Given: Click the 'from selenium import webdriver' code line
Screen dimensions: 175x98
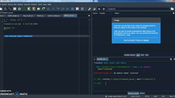Looking at the screenshot, I should (18, 36).
